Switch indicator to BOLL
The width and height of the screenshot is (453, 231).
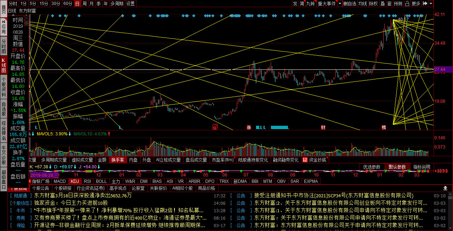coord(101,181)
